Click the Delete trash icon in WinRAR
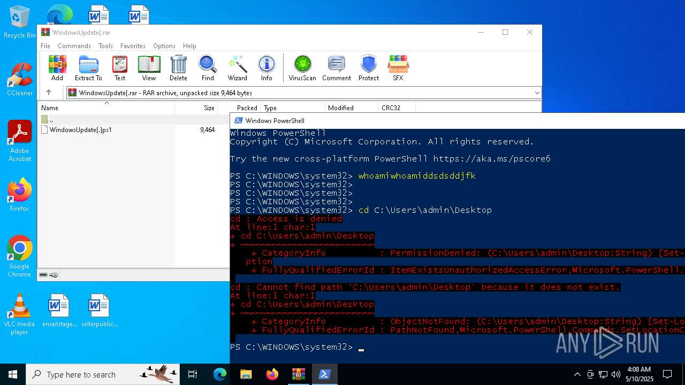Viewport: 685px width, 385px height. pyautogui.click(x=178, y=68)
